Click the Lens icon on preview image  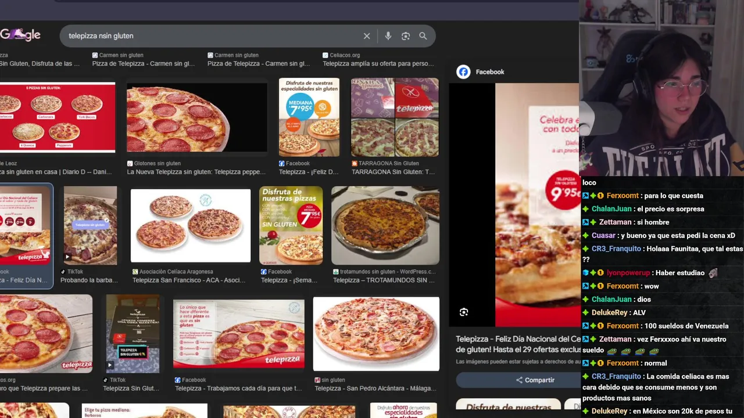point(464,312)
